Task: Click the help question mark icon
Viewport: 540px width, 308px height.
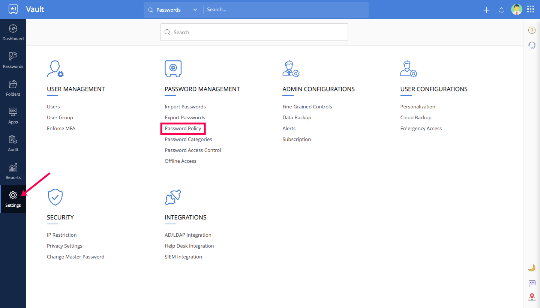Action: [531, 30]
